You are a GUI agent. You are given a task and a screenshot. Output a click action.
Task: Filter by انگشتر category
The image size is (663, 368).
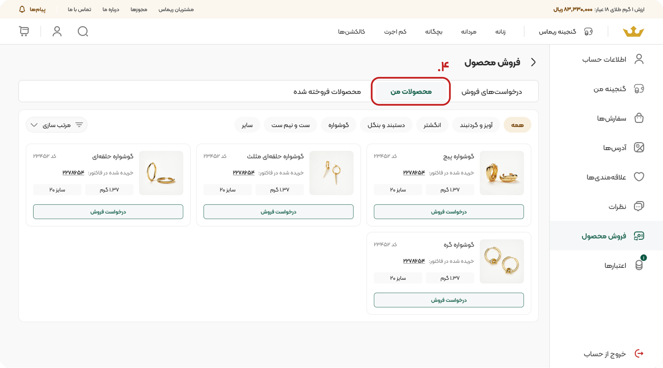(432, 125)
